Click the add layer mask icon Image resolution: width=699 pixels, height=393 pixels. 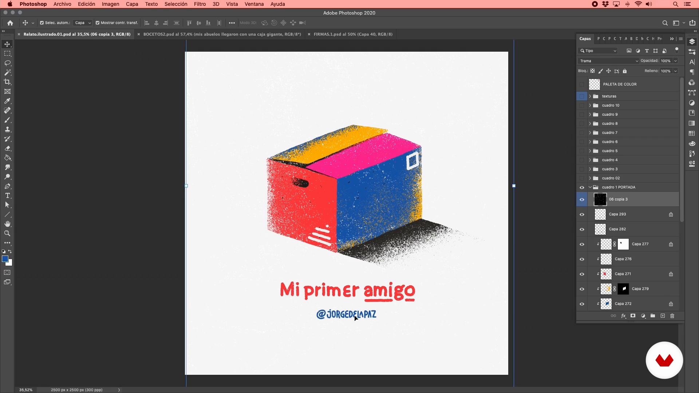point(633,316)
